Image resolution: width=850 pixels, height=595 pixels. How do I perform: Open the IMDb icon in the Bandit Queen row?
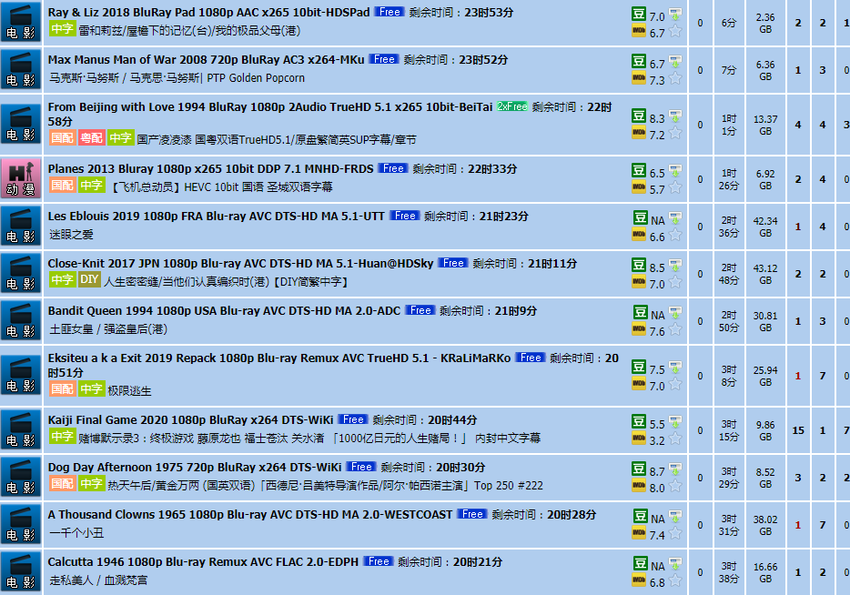639,328
